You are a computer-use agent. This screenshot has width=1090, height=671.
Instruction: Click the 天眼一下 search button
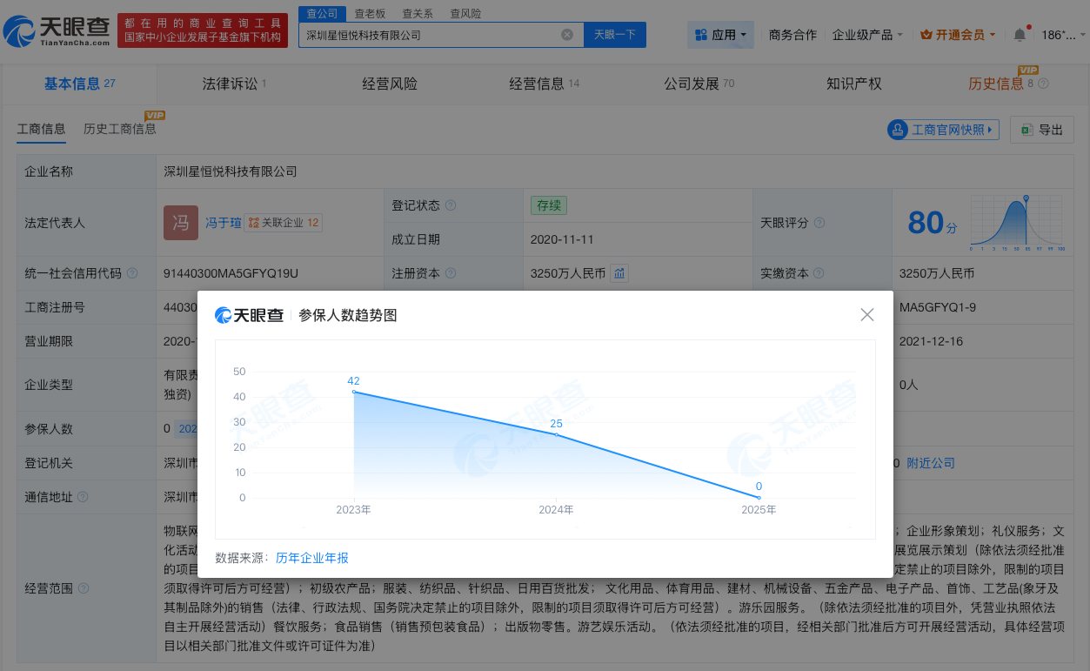(x=613, y=34)
